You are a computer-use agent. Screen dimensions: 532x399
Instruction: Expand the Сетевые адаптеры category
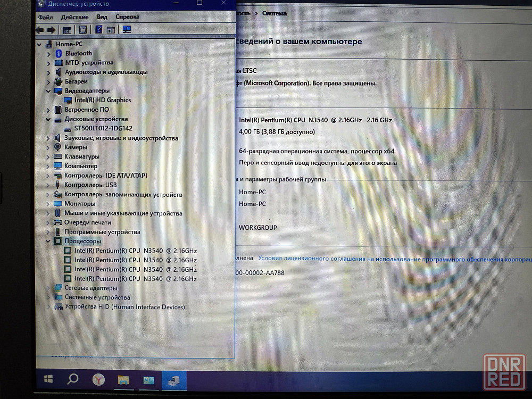[49, 288]
